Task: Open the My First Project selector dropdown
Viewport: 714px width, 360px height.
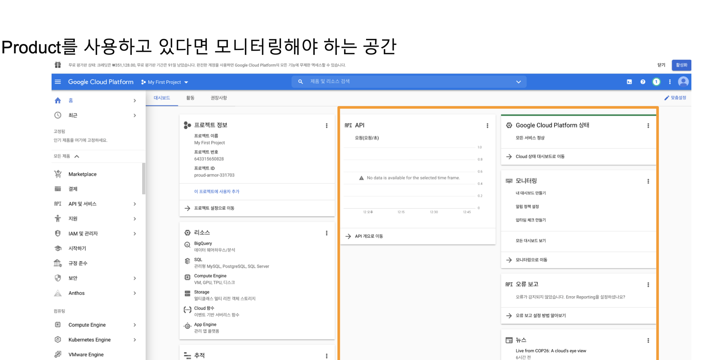Action: pyautogui.click(x=165, y=82)
